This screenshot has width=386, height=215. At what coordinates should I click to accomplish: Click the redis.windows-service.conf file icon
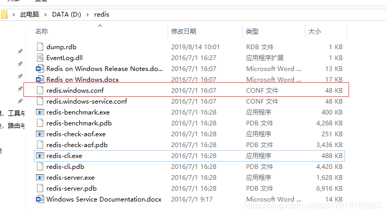40,101
